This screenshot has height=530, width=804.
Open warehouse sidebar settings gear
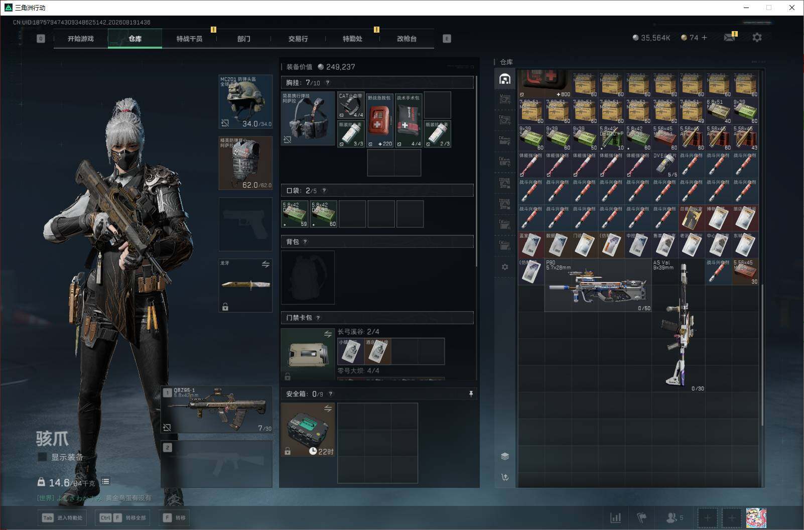pyautogui.click(x=505, y=267)
